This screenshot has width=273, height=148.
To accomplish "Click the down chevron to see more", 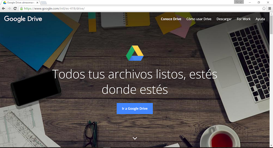I will (x=135, y=138).
